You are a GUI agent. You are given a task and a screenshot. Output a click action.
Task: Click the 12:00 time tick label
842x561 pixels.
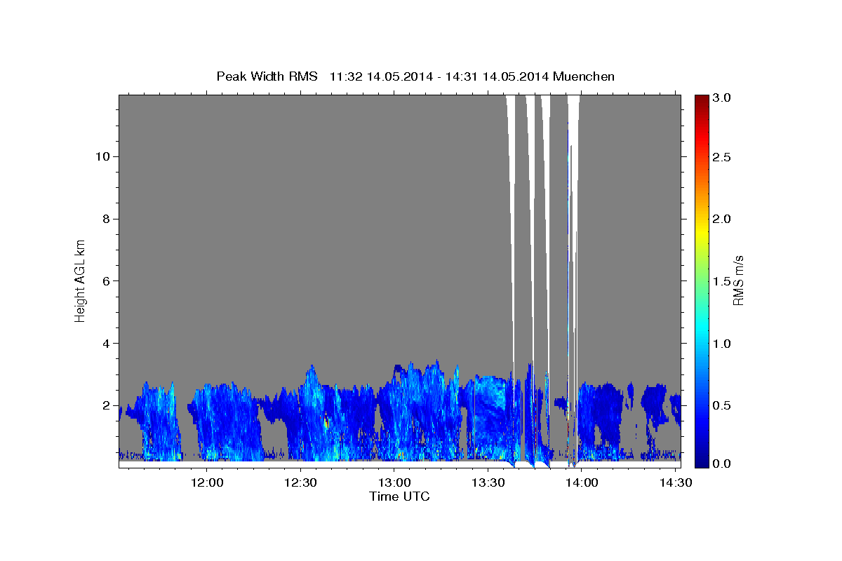tap(207, 482)
